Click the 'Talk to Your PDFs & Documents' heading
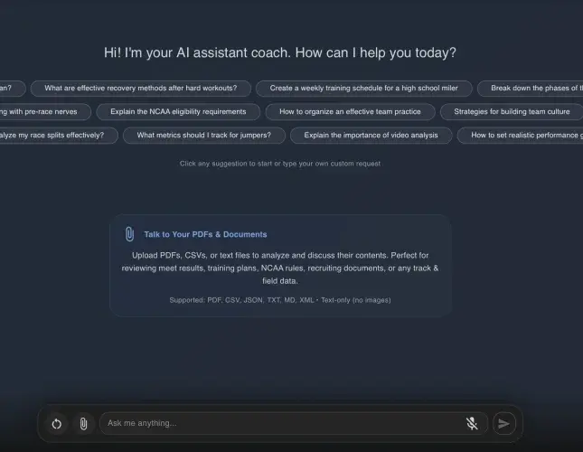The width and height of the screenshot is (583, 452). tap(205, 234)
